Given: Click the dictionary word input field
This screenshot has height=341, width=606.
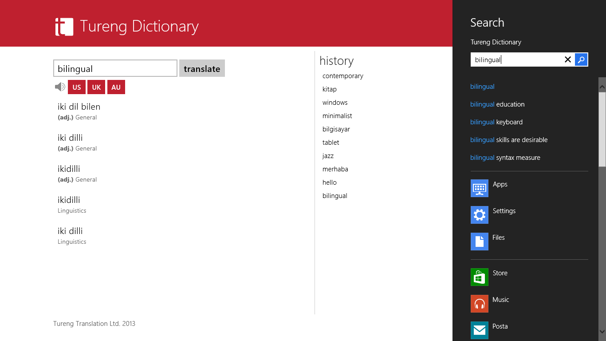Looking at the screenshot, I should click(x=115, y=68).
